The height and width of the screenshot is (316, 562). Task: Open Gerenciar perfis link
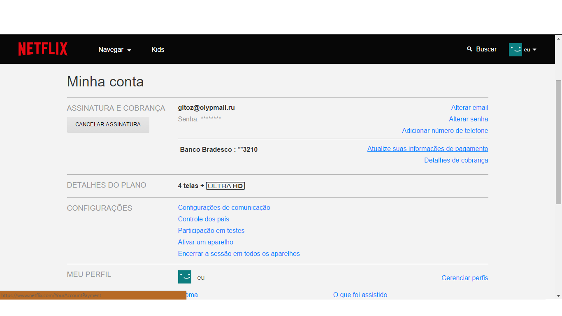click(x=465, y=278)
